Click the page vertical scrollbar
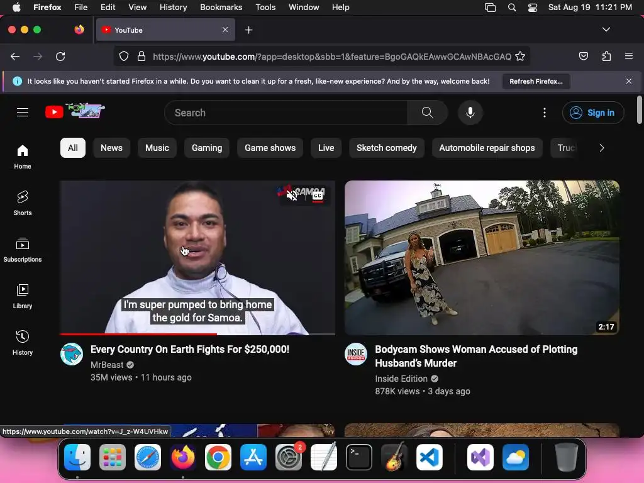 639,109
